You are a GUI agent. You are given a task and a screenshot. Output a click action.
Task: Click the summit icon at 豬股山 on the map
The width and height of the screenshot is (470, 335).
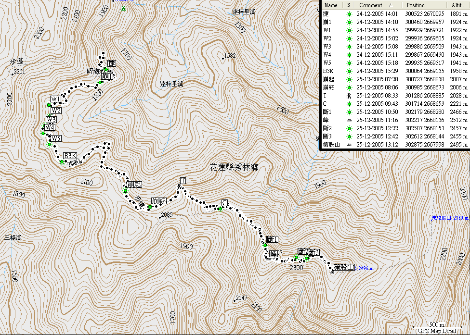[x=332, y=272]
